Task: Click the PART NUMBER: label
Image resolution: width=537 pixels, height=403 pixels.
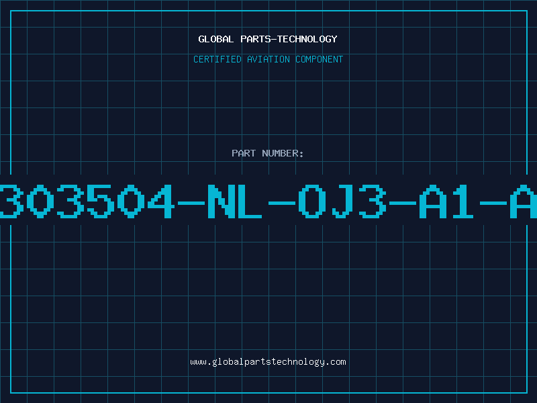Action: [x=268, y=153]
